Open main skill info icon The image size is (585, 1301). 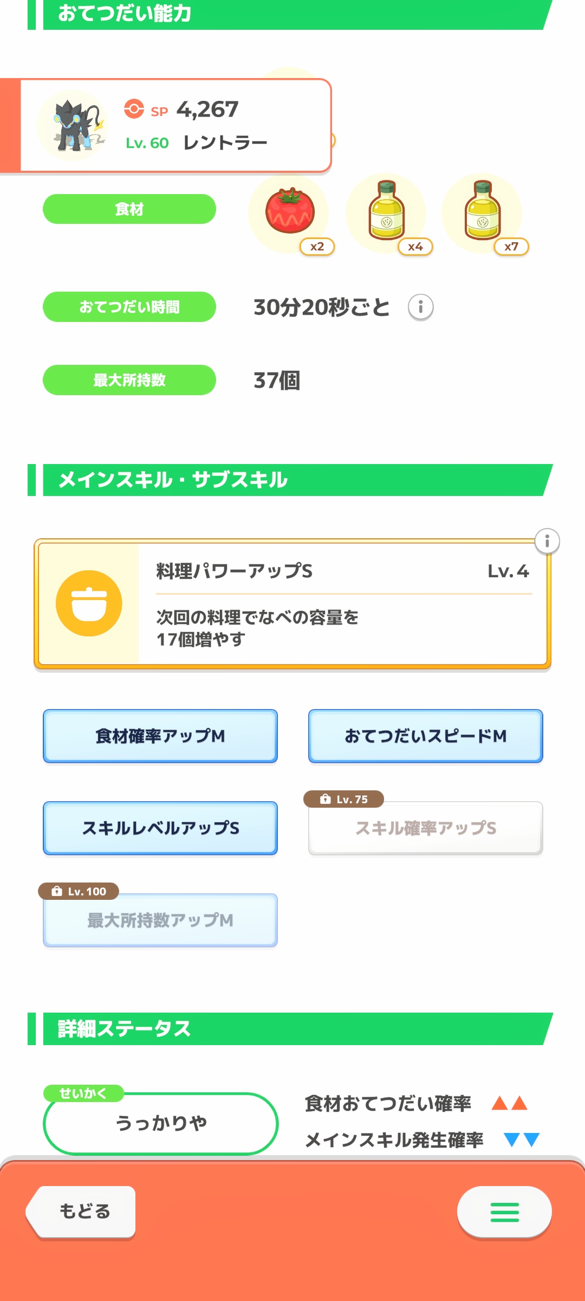547,541
